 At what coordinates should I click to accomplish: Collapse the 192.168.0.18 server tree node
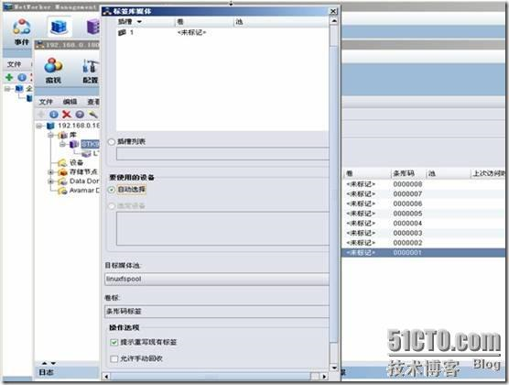pyautogui.click(x=39, y=126)
